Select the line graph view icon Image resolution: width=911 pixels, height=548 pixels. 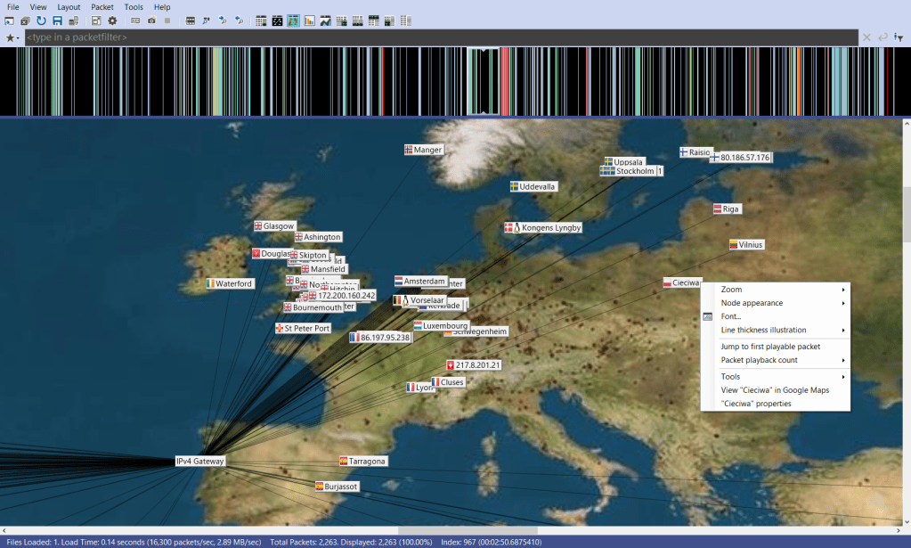click(x=325, y=20)
